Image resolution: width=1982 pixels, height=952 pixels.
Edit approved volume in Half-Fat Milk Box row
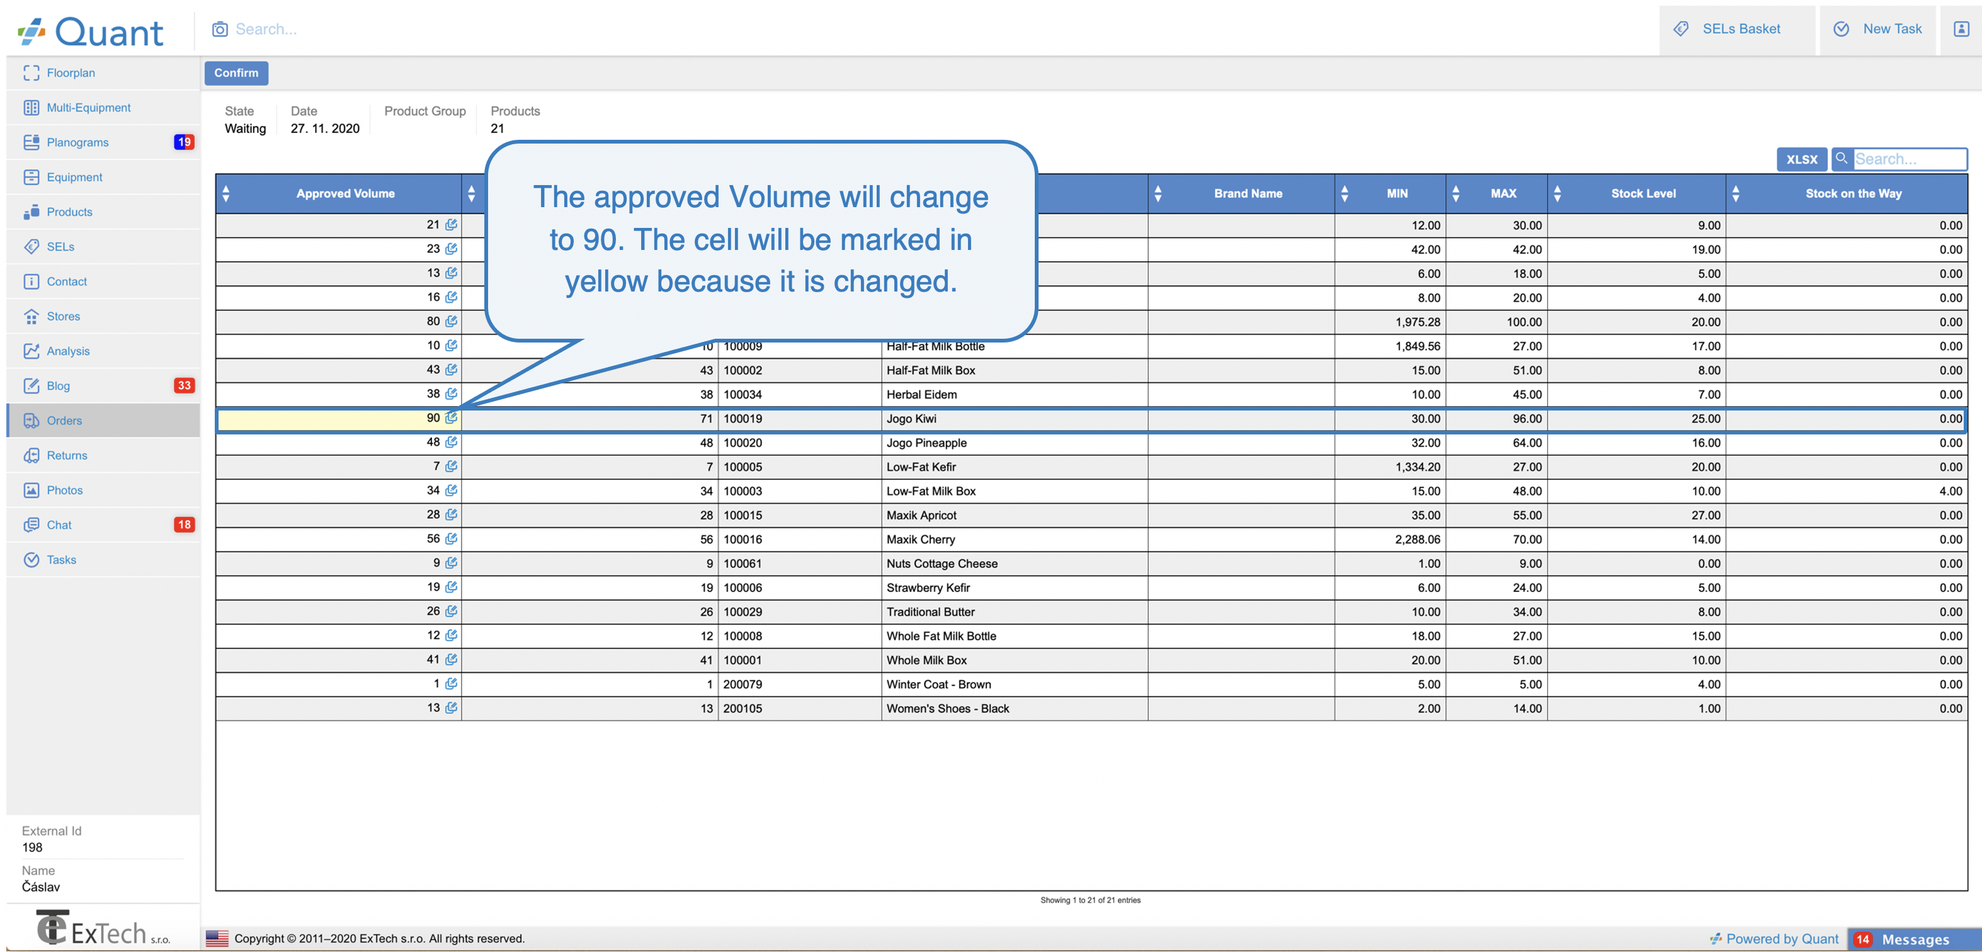tap(452, 370)
